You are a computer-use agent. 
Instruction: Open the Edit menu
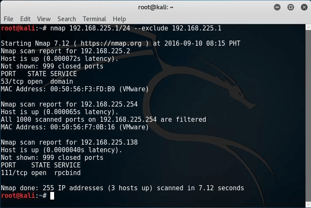pyautogui.click(x=25, y=19)
